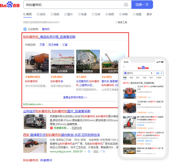This screenshot has height=162, width=170.
Task: Open the 水泥撒布机 粉料撒布机 product link
Action: pos(88,83)
